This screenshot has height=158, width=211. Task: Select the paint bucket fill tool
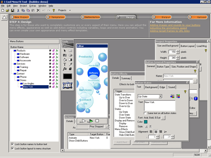tap(65, 60)
